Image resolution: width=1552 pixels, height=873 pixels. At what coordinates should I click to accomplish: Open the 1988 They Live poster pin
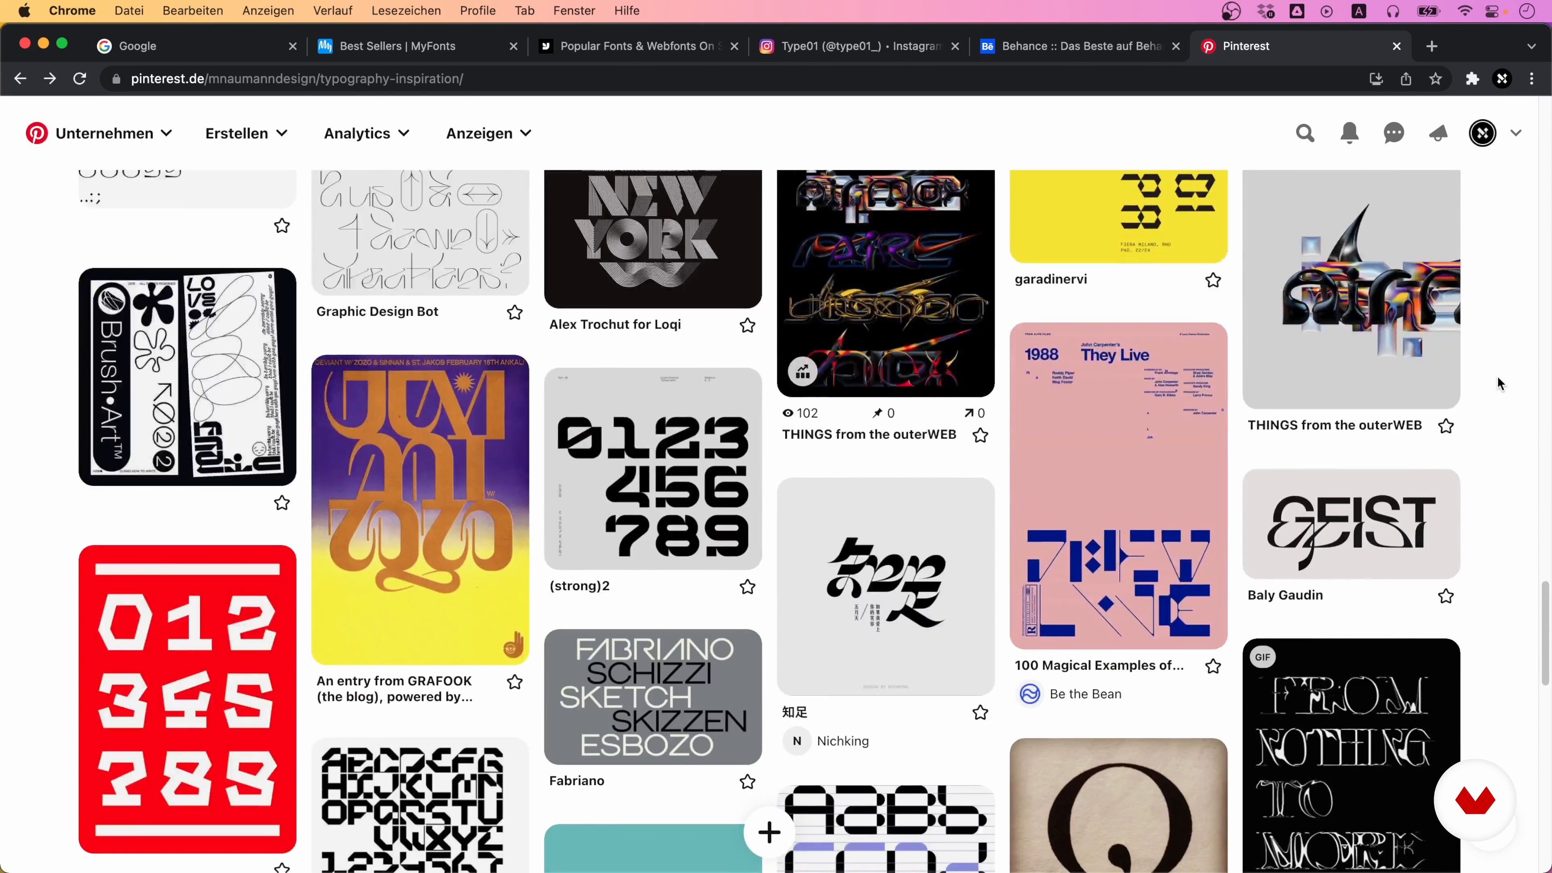tap(1118, 485)
